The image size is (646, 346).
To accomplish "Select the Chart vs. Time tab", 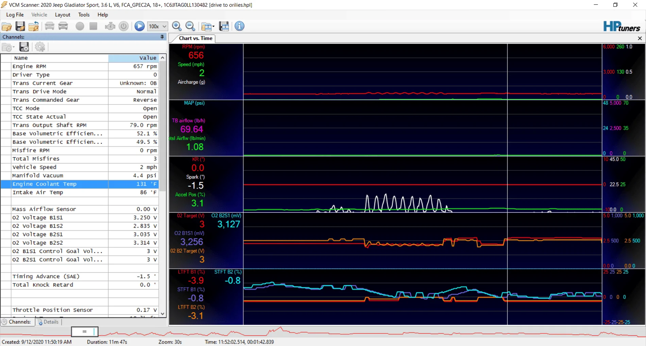I will pyautogui.click(x=195, y=38).
